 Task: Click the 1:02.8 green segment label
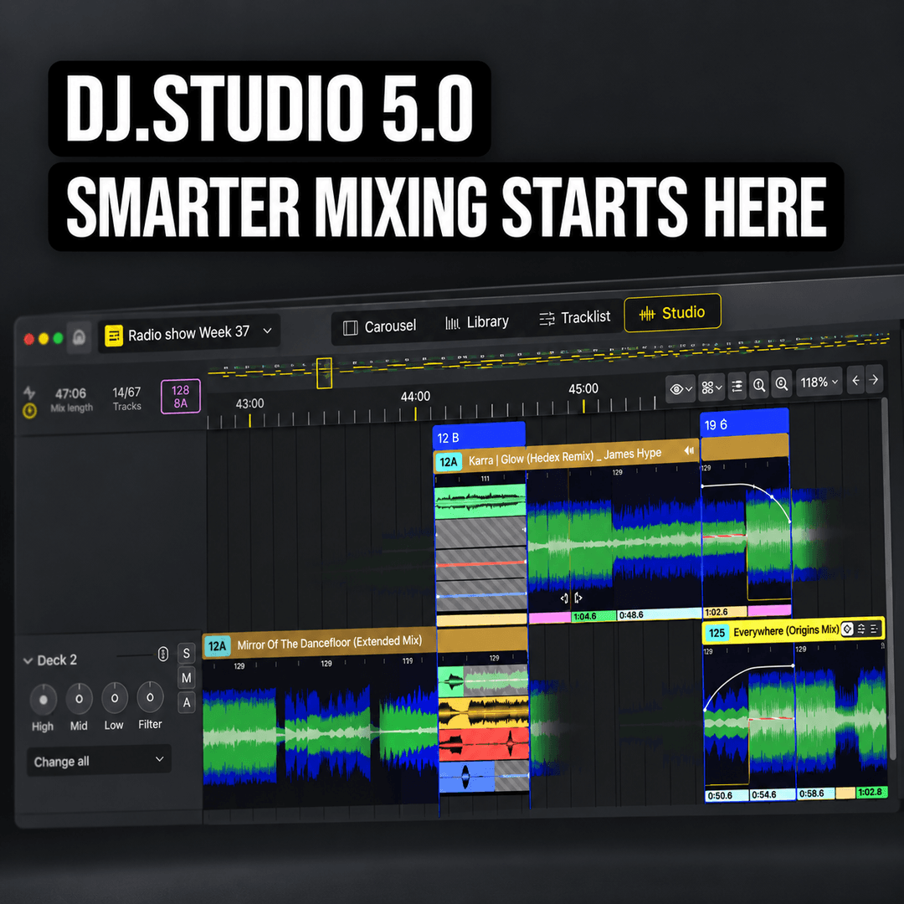[x=871, y=792]
